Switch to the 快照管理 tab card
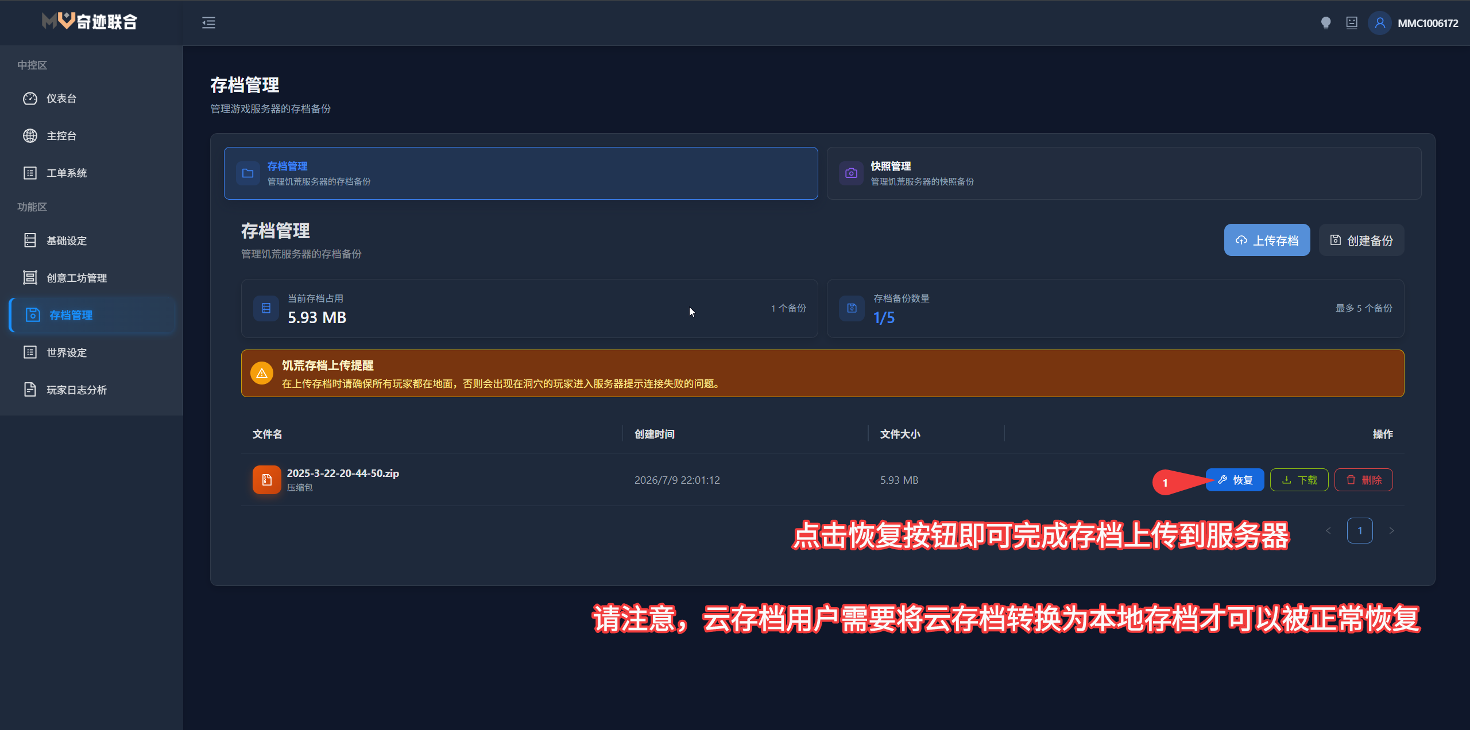The image size is (1470, 730). 1124,173
